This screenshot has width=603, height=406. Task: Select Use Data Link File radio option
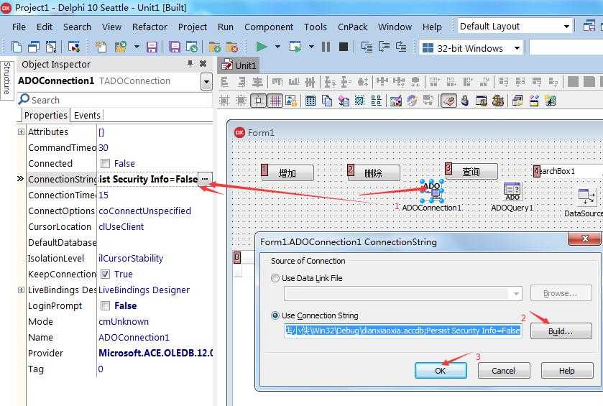tap(275, 278)
